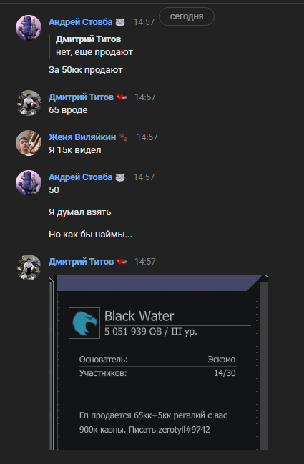This screenshot has height=464, width=304.
Task: Click heart emoji status beside Дмитрий Титов '65 вроде'
Action: point(122,97)
